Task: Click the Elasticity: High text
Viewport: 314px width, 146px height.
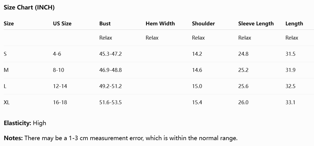Action: coord(25,123)
